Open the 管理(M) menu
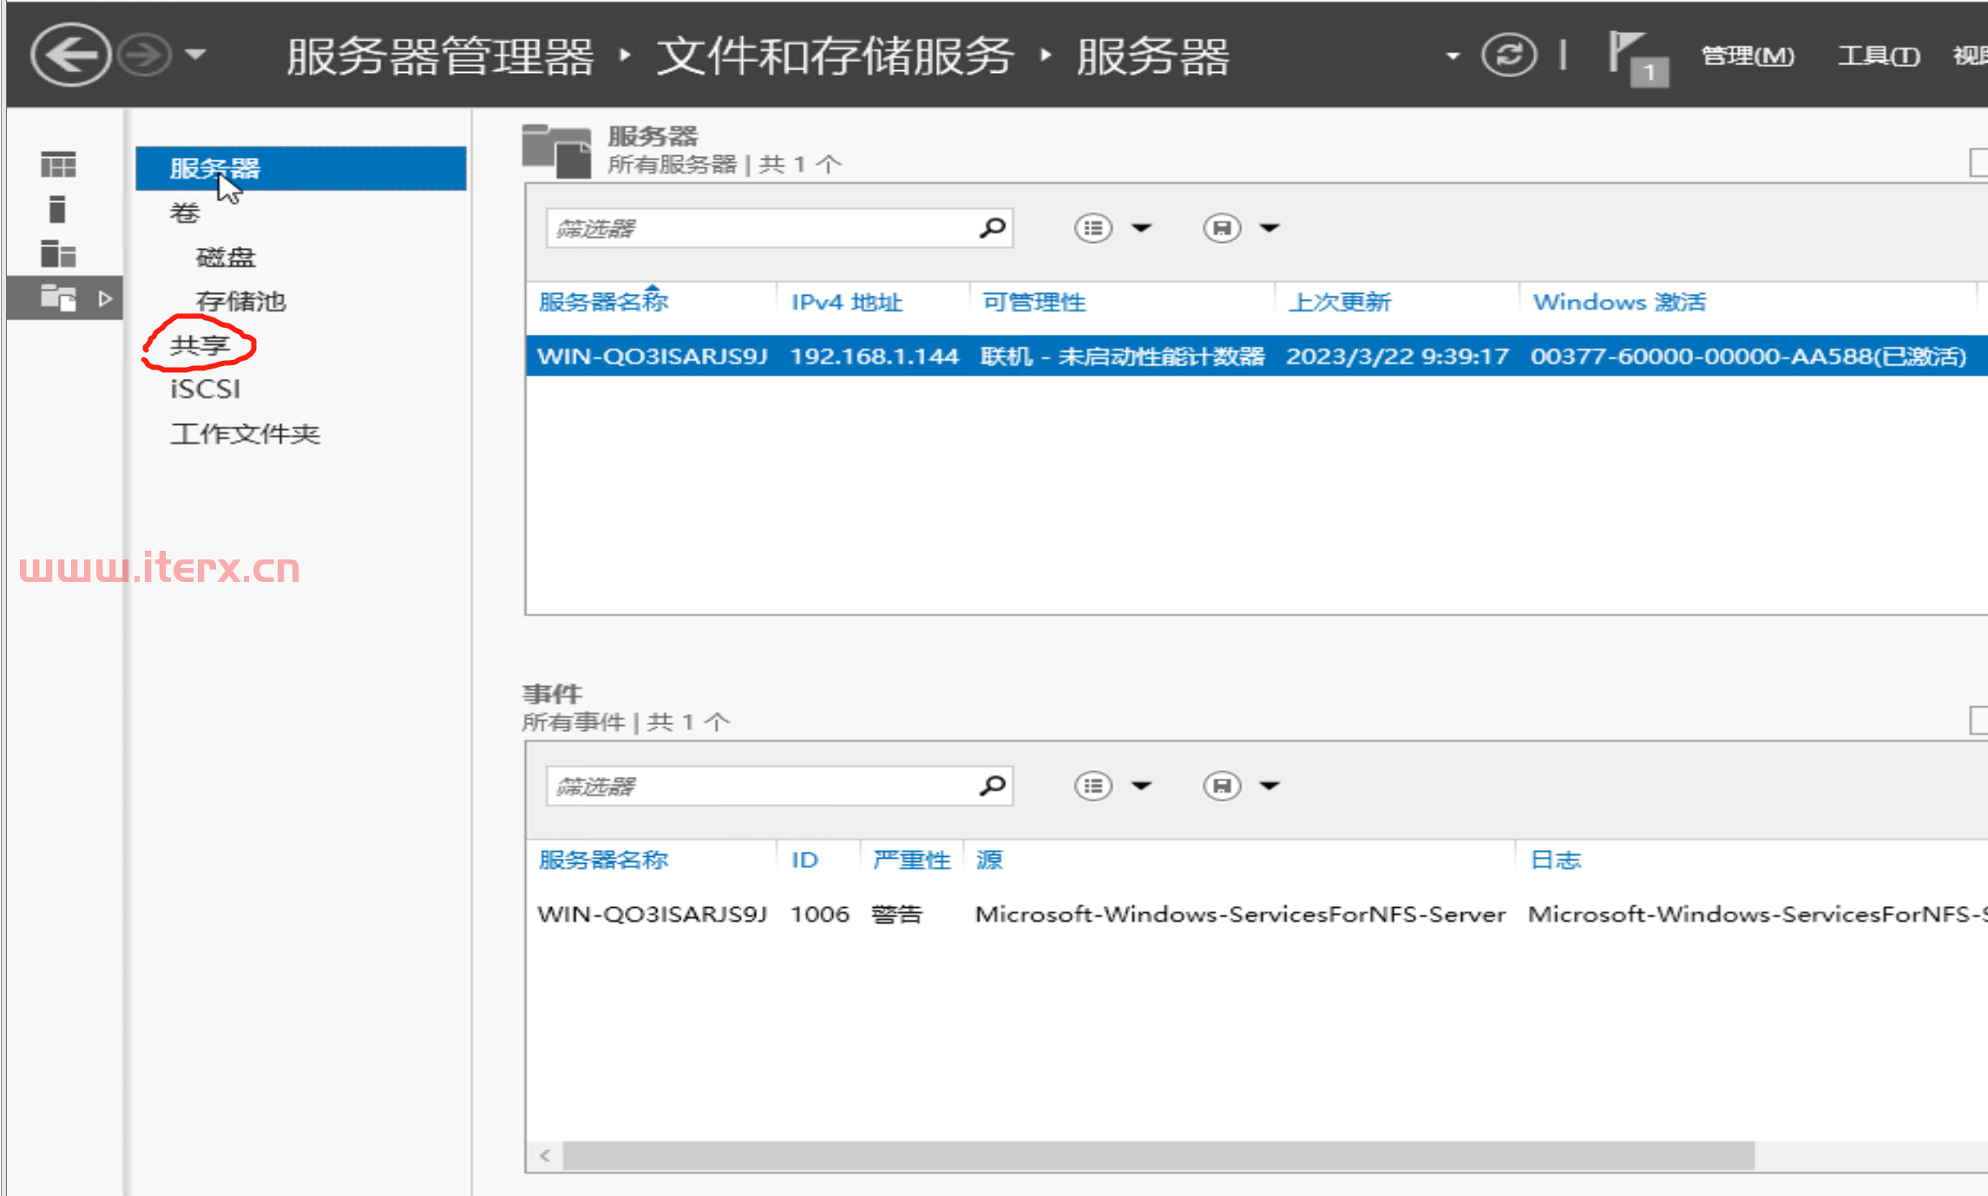This screenshot has width=1988, height=1196. (1747, 56)
